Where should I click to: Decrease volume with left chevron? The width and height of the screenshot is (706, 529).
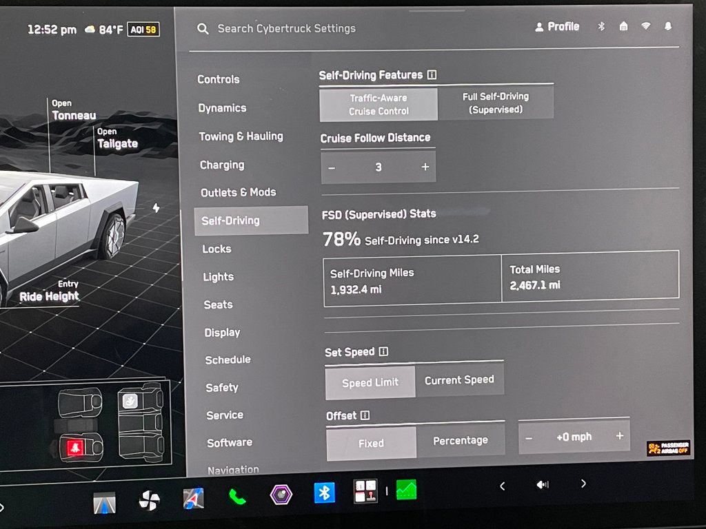point(503,486)
